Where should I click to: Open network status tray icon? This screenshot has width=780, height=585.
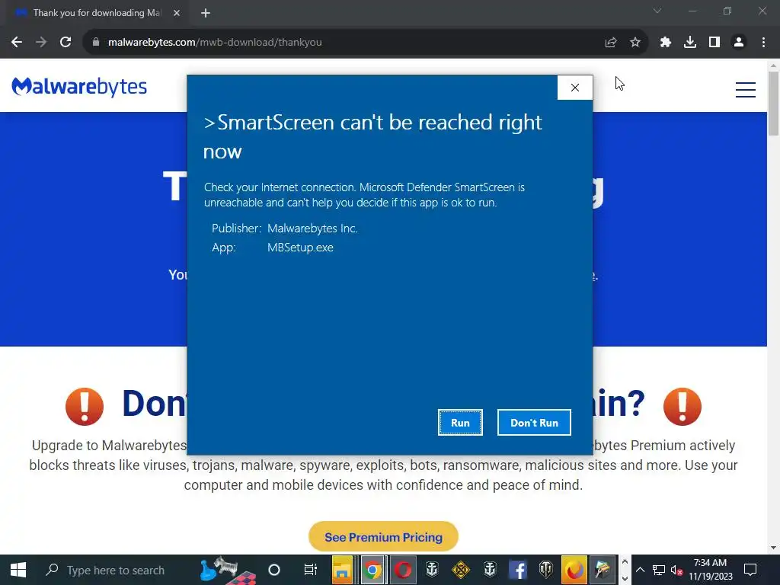coord(659,570)
